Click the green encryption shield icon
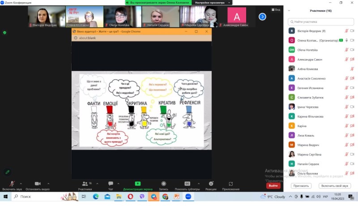Viewport: 358px width, 206px height. (4, 33)
